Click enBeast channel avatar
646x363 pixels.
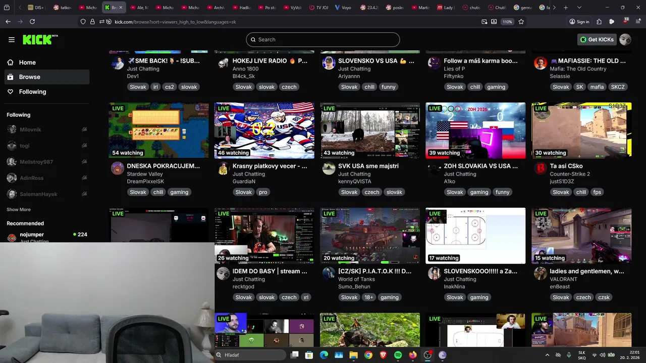pos(541,274)
